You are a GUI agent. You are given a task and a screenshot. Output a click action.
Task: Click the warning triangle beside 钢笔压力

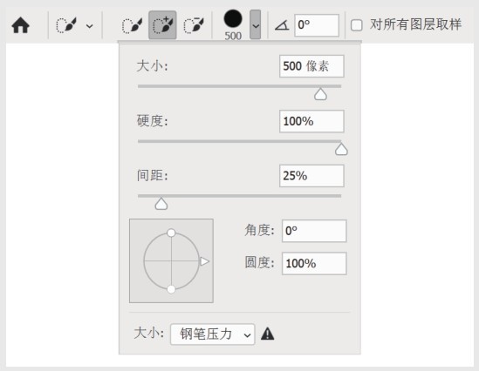coord(268,334)
